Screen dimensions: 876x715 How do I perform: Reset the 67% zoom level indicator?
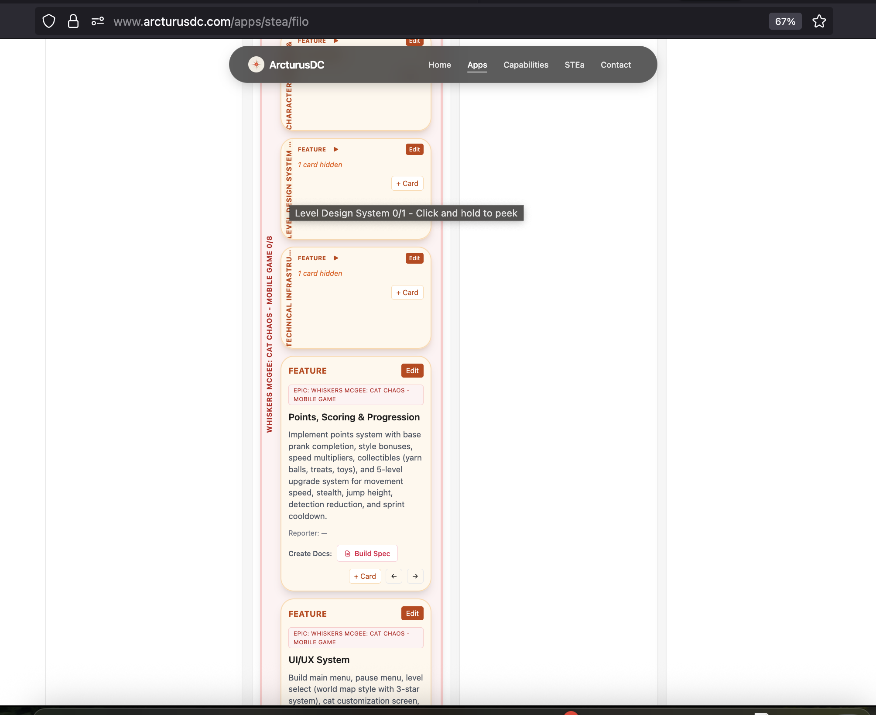[785, 21]
